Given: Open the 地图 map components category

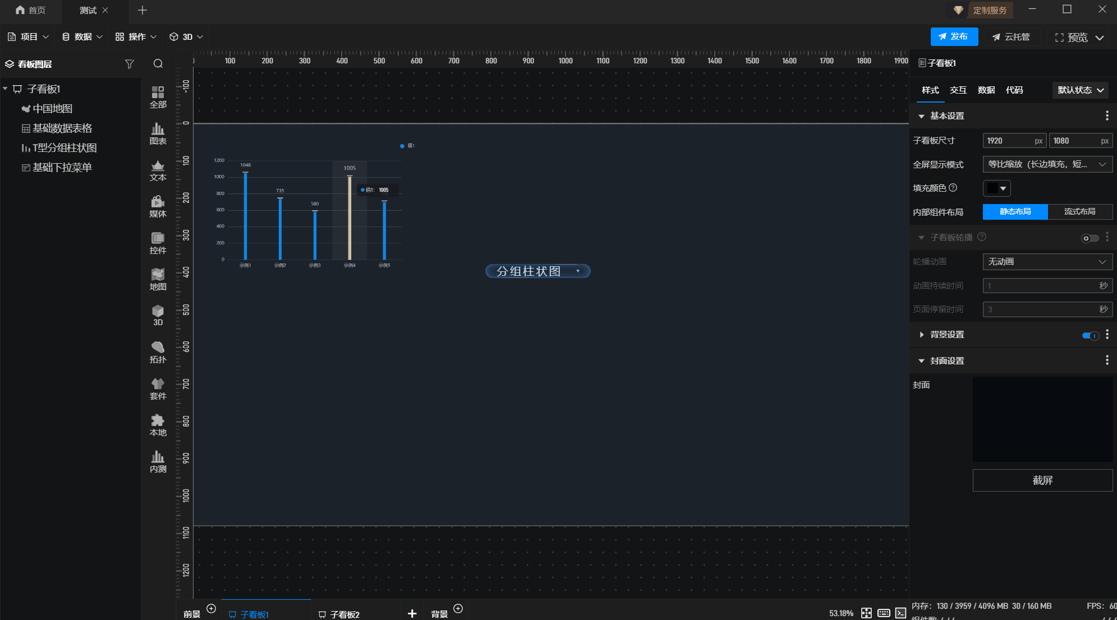Looking at the screenshot, I should (x=158, y=279).
